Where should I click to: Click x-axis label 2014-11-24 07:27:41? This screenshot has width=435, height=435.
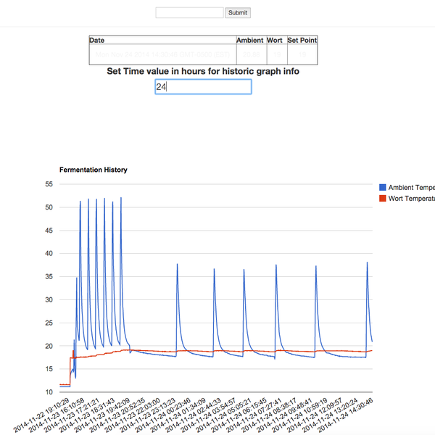(x=254, y=415)
